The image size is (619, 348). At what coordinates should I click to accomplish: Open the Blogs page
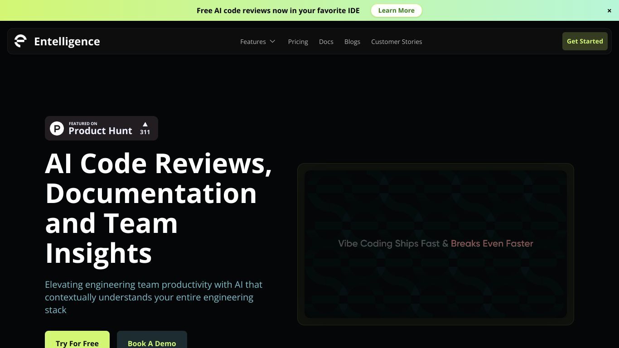click(x=352, y=41)
